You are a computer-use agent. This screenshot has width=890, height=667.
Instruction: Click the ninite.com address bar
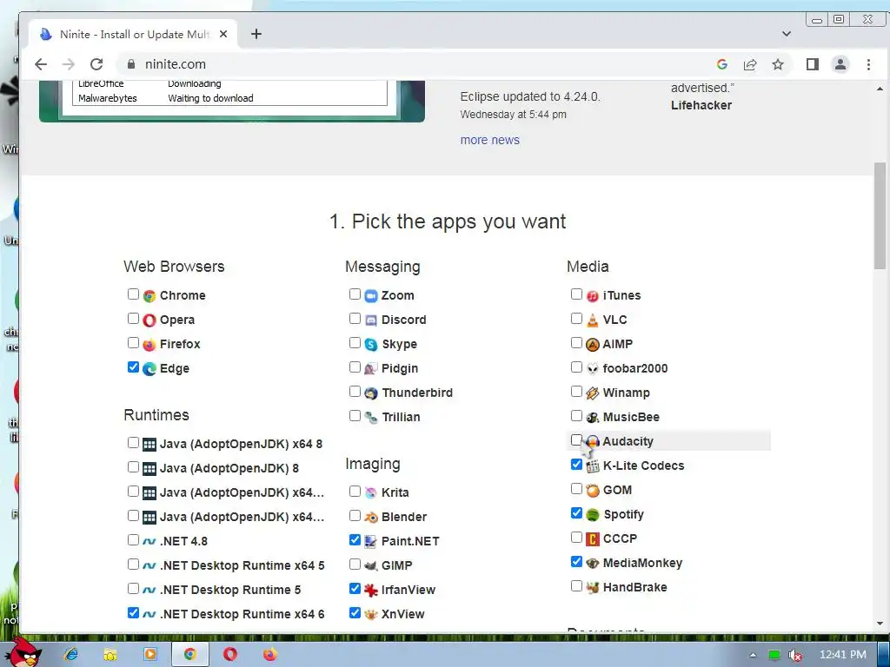[415, 64]
